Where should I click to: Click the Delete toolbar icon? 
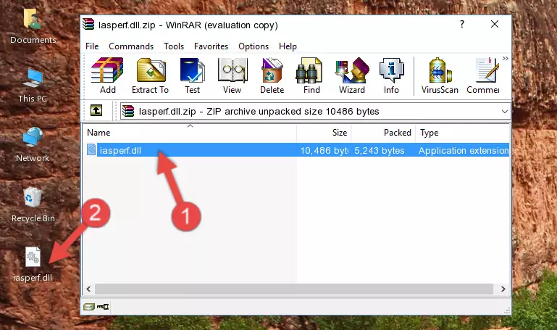pyautogui.click(x=272, y=75)
